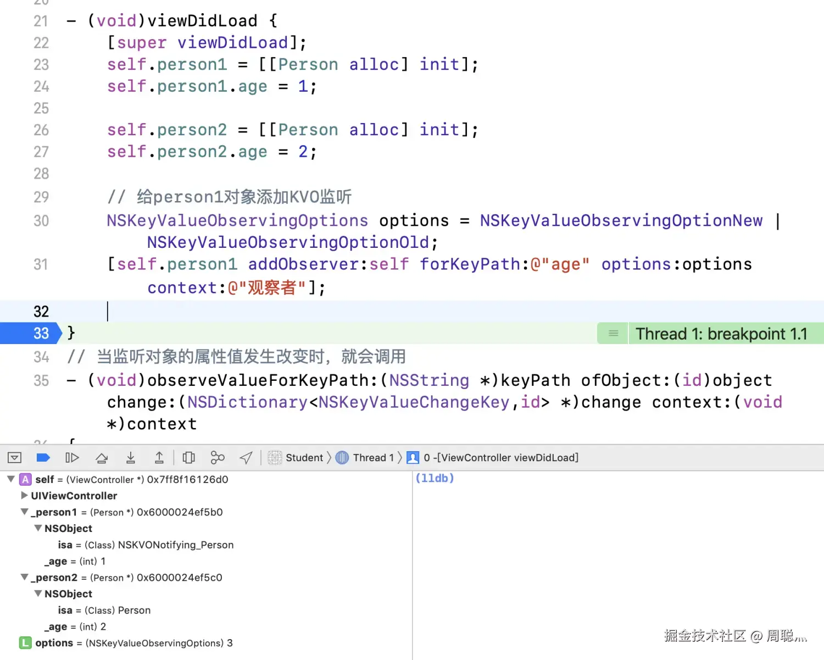Click the Thread 1: breakpoint 1.1 annotation

pos(721,334)
